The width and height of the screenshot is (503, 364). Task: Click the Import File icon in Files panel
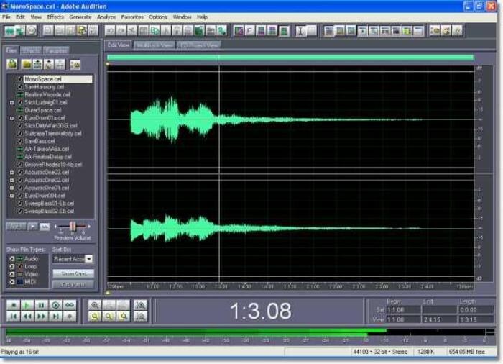coord(12,64)
